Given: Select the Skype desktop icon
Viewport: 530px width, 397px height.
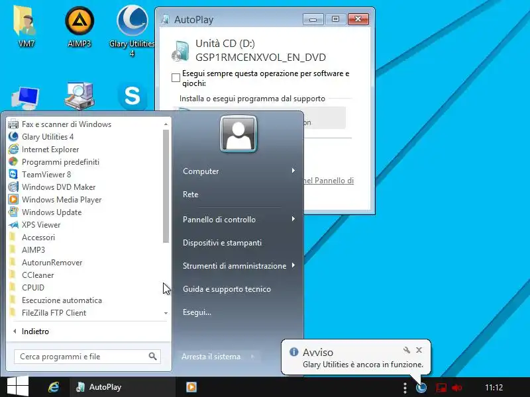Looking at the screenshot, I should click(x=132, y=96).
